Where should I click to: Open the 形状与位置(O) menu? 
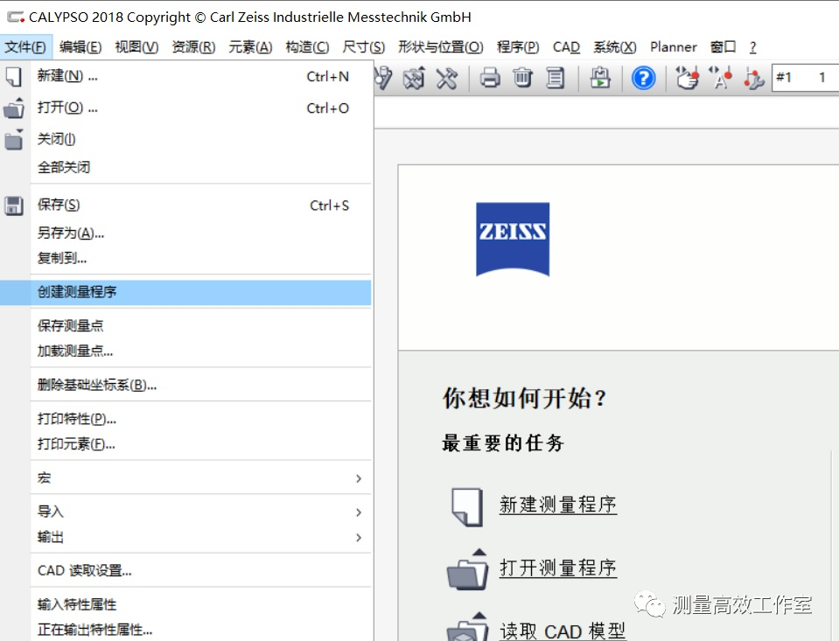click(x=440, y=47)
